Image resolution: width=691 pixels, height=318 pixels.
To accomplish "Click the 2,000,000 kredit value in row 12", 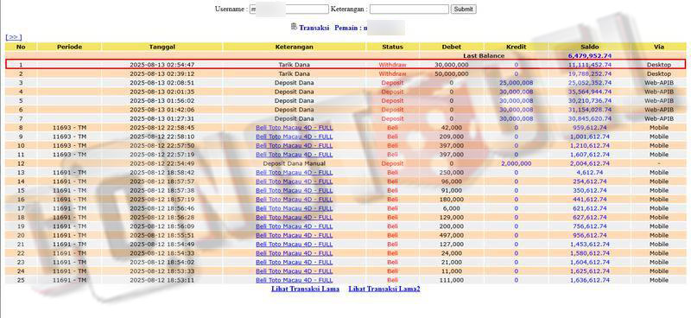I will point(516,163).
